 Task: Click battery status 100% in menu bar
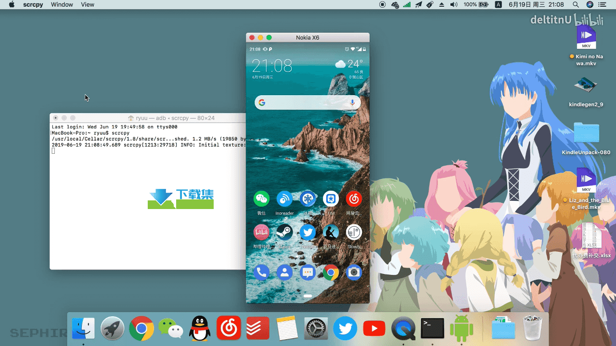(476, 4)
